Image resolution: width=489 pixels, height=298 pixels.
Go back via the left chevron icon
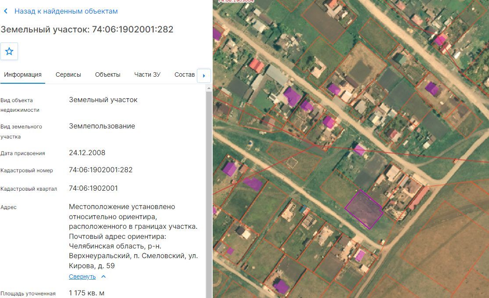coord(6,11)
